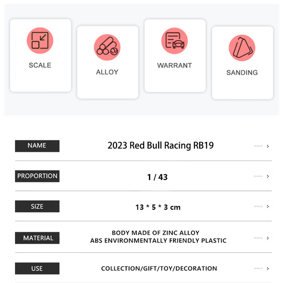The height and width of the screenshot is (283, 283).
Task: Click the PROPORTION label tag
Action: (x=37, y=176)
